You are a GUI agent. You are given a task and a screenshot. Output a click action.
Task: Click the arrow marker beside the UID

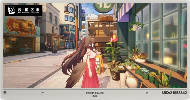click(148, 93)
